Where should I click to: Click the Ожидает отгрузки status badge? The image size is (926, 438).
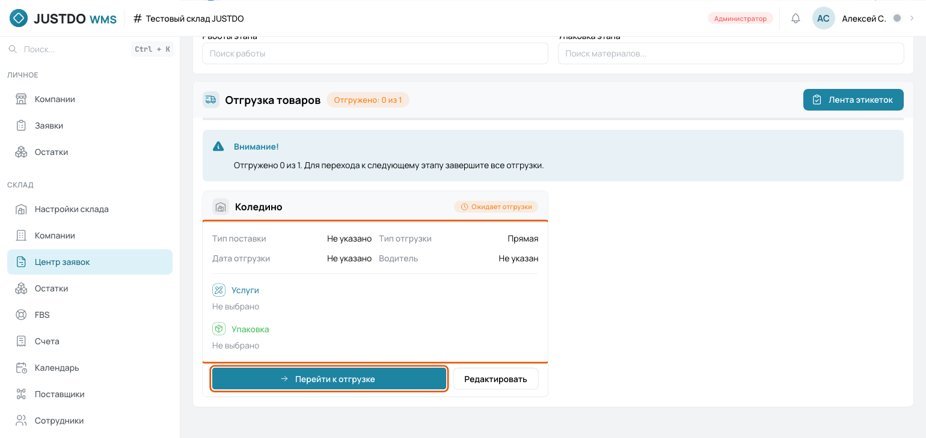coord(496,207)
